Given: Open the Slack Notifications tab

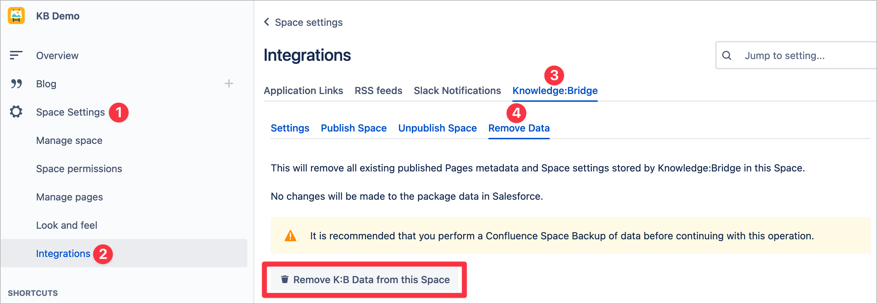Looking at the screenshot, I should [x=457, y=91].
